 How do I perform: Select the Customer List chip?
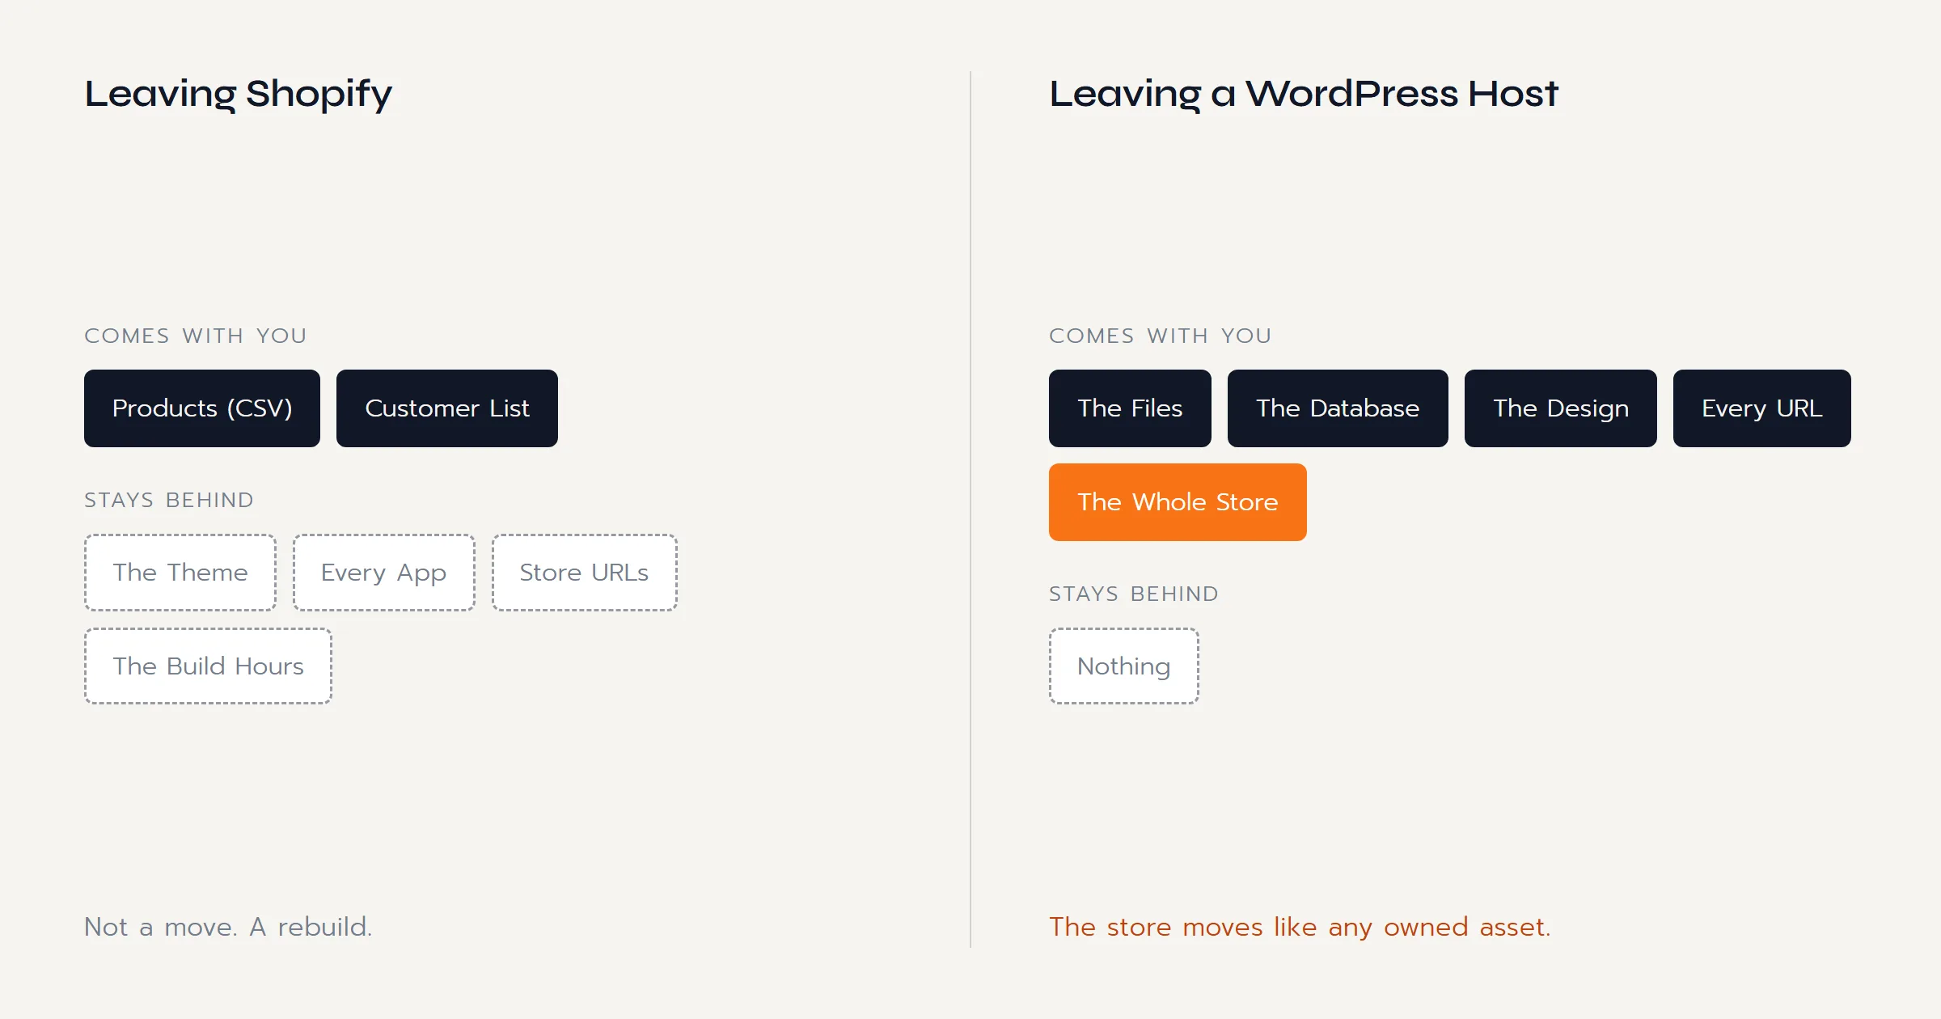447,408
